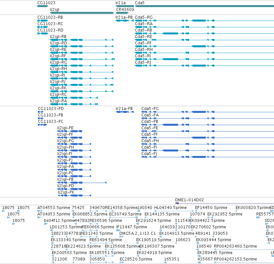The width and height of the screenshot is (274, 264).
Task: Click transcript Cda5-RH
Action: click(144, 50)
